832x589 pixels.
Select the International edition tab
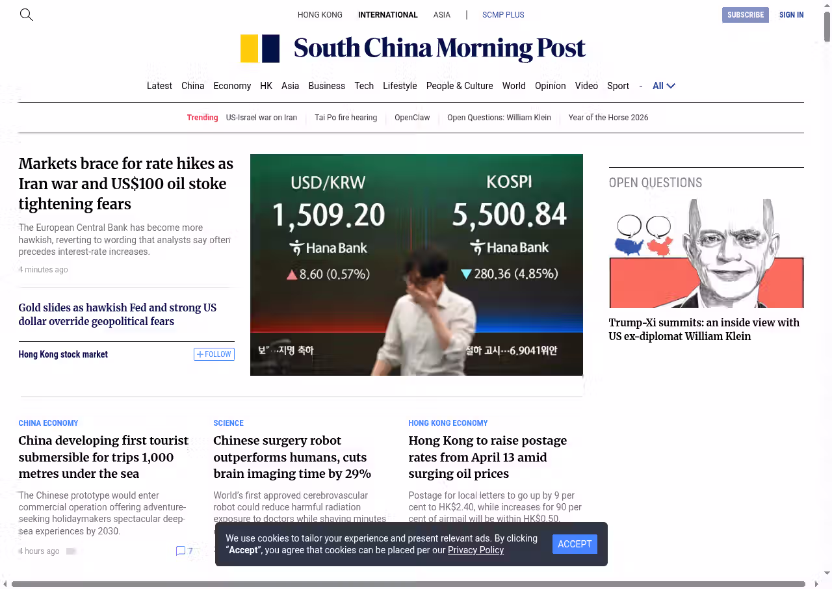coord(387,14)
